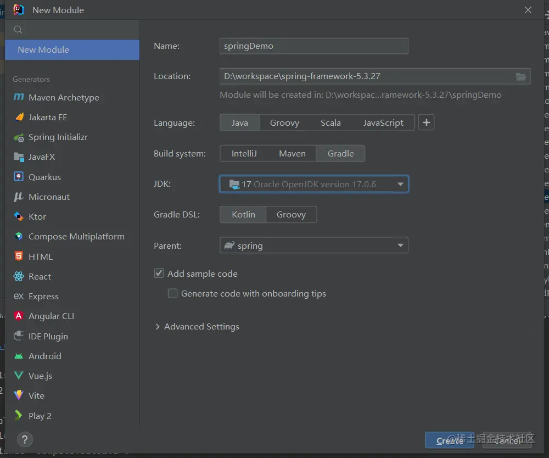549x458 pixels.
Task: Open the JDK version dropdown
Action: (401, 184)
